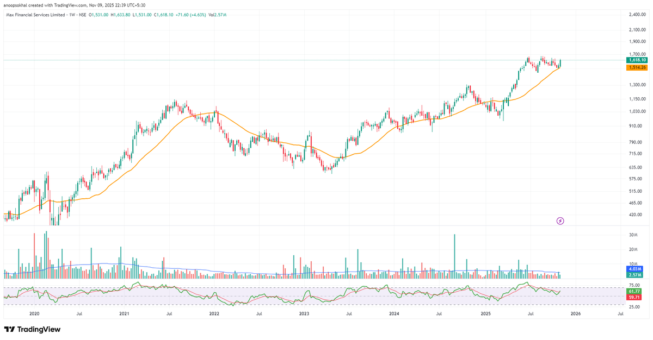Image resolution: width=653 pixels, height=340 pixels.
Task: Click the 2025 time axis label
Action: [485, 314]
